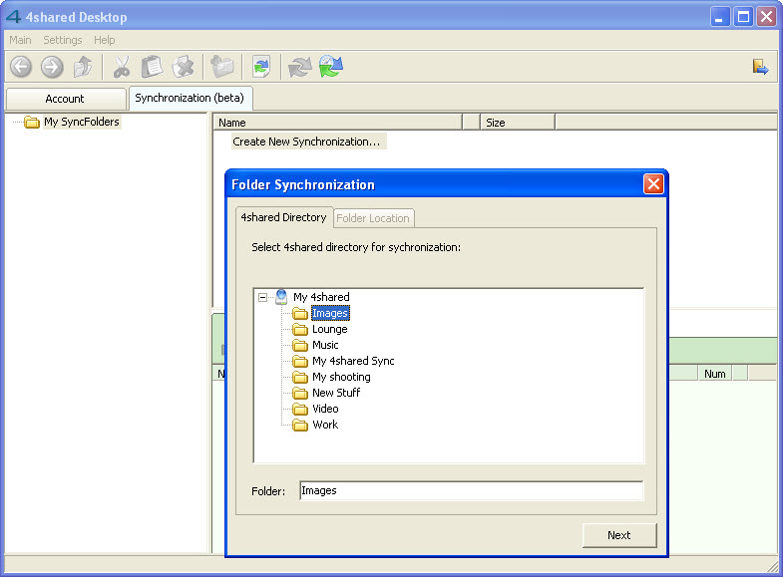783x577 pixels.
Task: Click the Cut scissors icon
Action: click(x=122, y=67)
